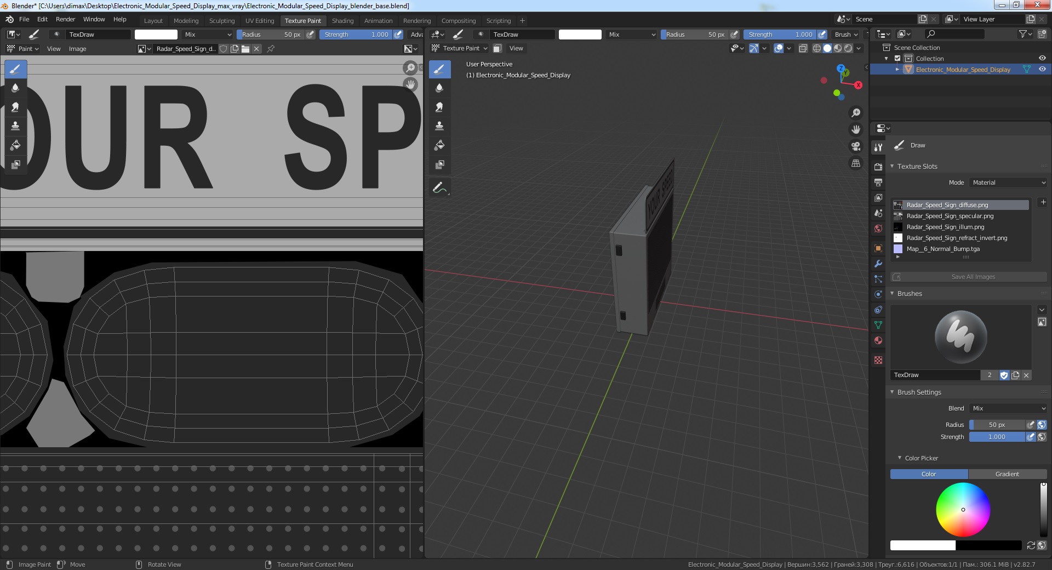Select the Soften tool in image editor

[x=15, y=88]
